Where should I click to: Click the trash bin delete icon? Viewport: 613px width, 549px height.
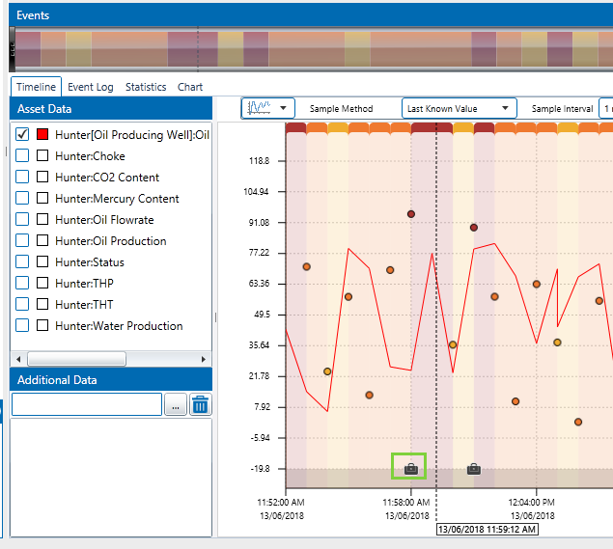click(200, 404)
